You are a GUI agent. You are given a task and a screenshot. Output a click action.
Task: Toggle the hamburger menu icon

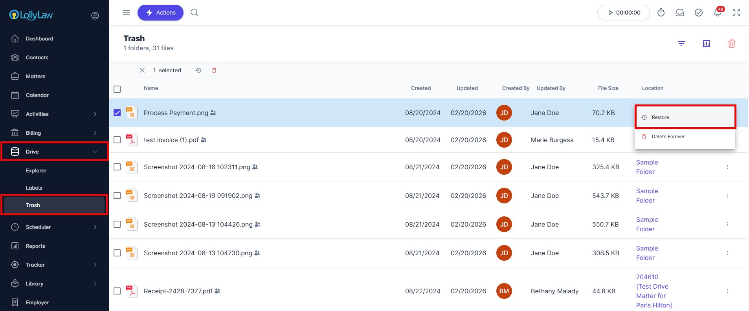(x=127, y=13)
